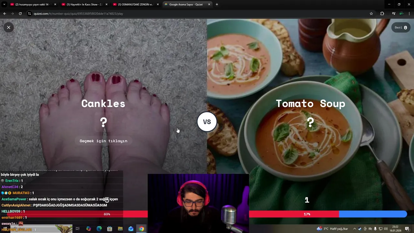This screenshot has width=414, height=233.
Task: Switch to OSMANLI'DAKİ ZENGİN tab
Action: coord(136,5)
